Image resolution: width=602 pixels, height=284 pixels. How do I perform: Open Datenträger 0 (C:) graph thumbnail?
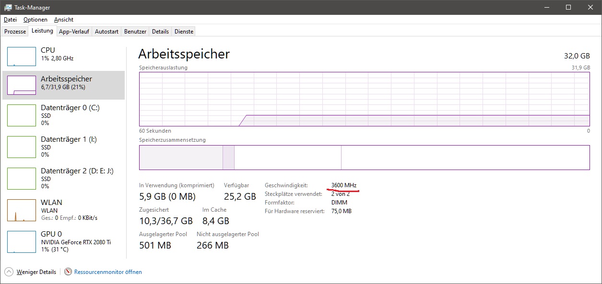22,116
